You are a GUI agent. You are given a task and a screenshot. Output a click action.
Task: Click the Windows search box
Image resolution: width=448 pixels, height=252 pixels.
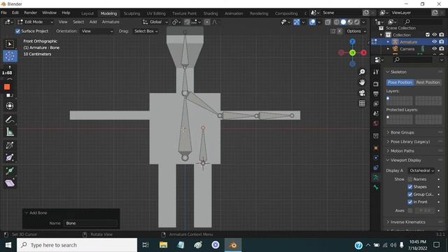point(77,245)
